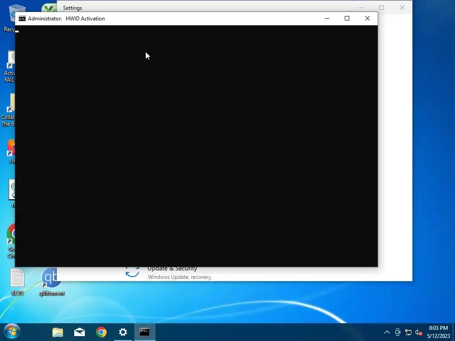Viewport: 455px width, 341px height.
Task: Click the Settings window title text
Action: [72, 8]
